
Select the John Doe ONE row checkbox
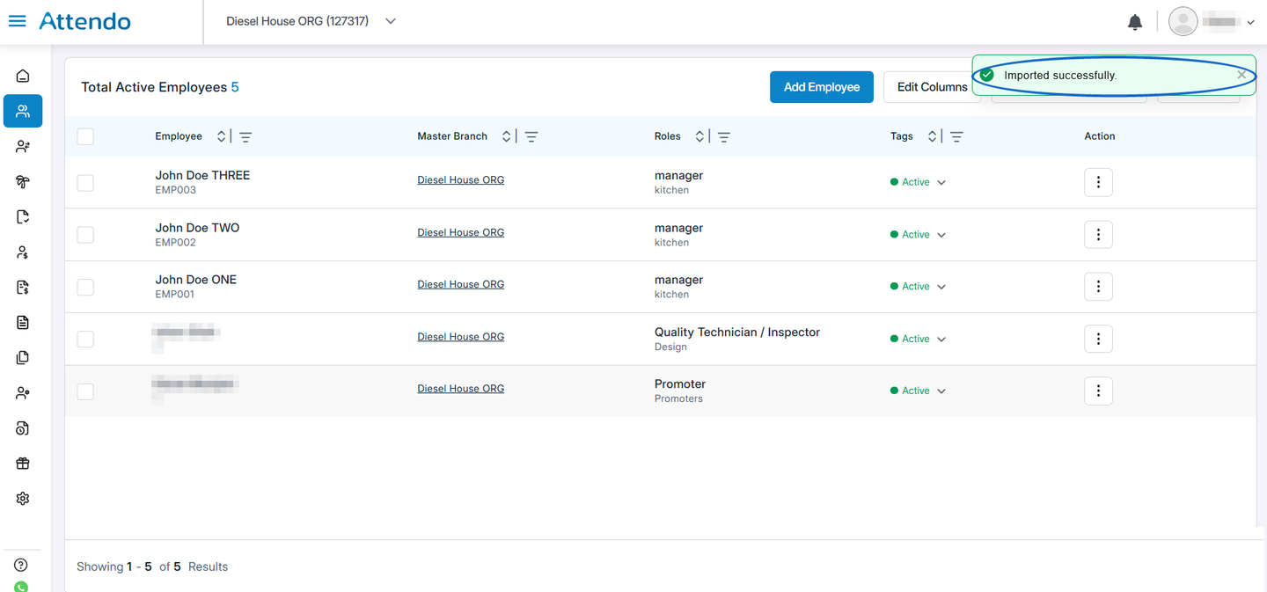point(85,287)
